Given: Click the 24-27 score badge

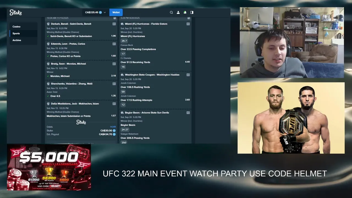Looking at the screenshot, I should click(x=125, y=130).
